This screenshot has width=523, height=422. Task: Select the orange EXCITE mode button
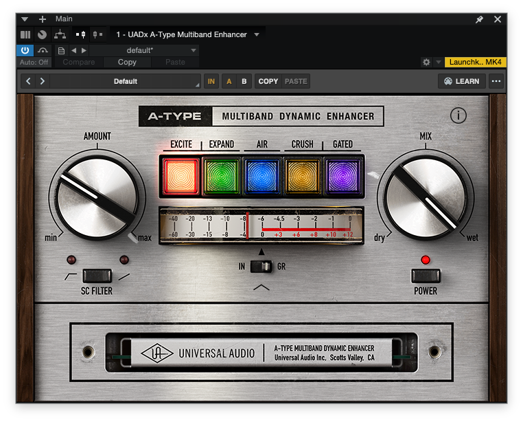(181, 176)
